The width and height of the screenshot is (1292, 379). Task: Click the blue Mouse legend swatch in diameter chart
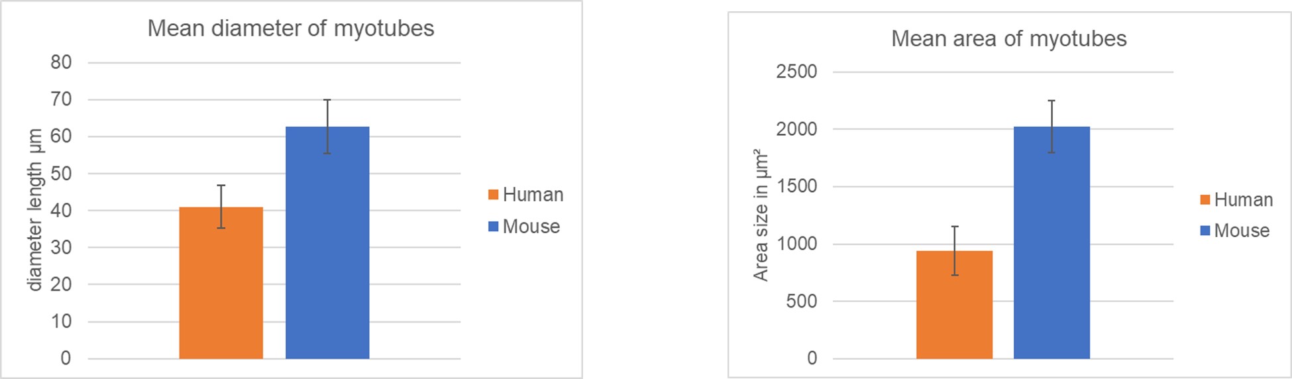click(493, 227)
